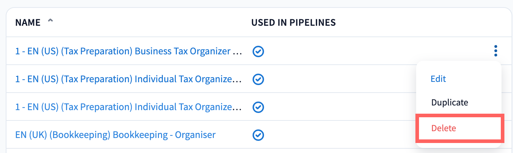Select the Bookkeeping Organiser table row
Screen dimensions: 513x153
[341, 135]
